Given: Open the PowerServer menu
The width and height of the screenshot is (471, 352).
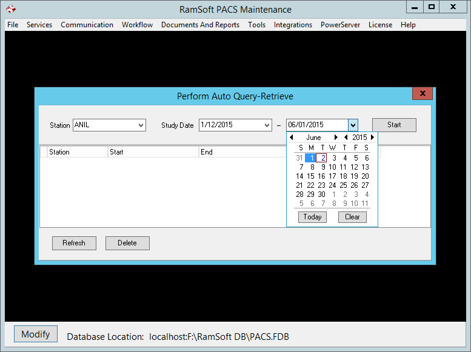Looking at the screenshot, I should pos(340,25).
